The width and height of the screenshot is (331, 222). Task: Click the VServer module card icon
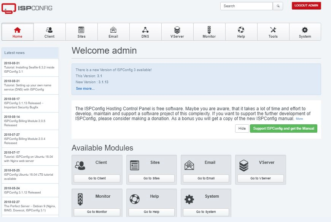244,165
